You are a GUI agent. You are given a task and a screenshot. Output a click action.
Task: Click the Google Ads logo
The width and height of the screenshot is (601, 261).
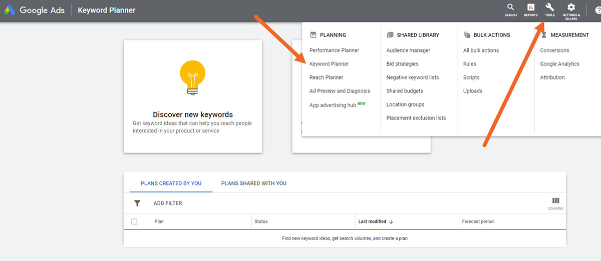[x=34, y=10]
